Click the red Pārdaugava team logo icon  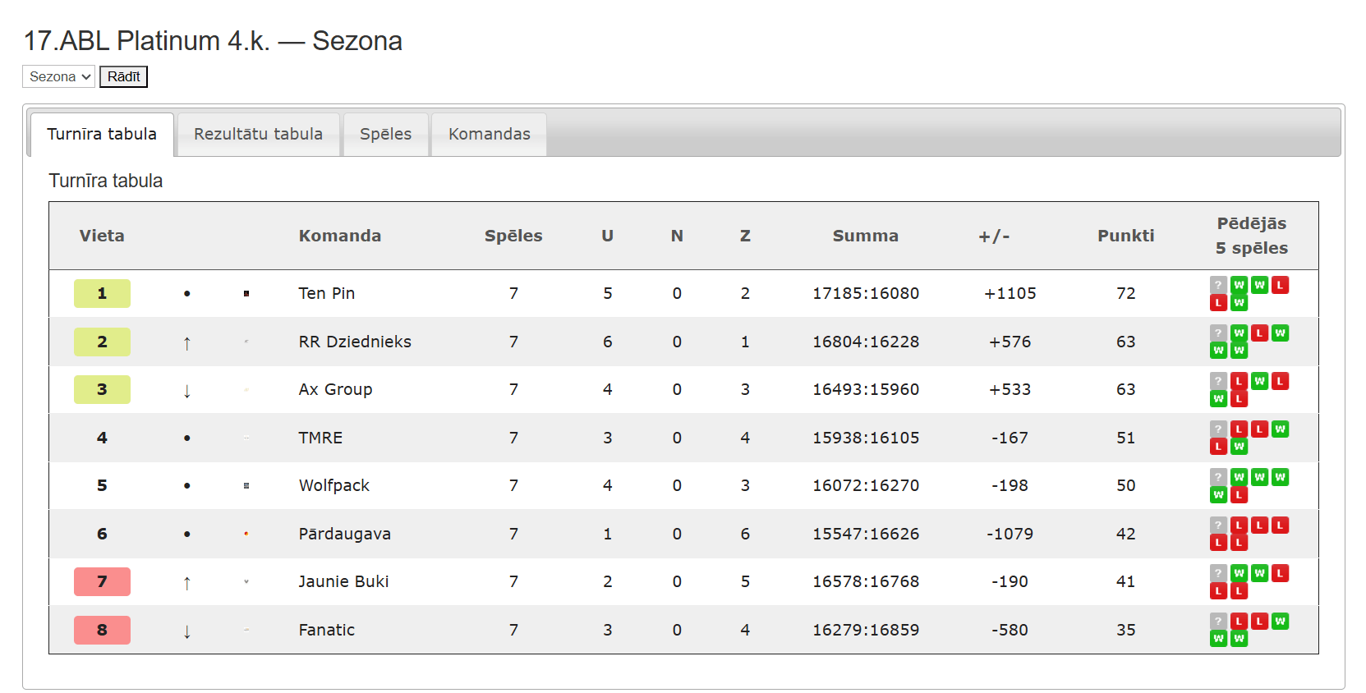(246, 534)
